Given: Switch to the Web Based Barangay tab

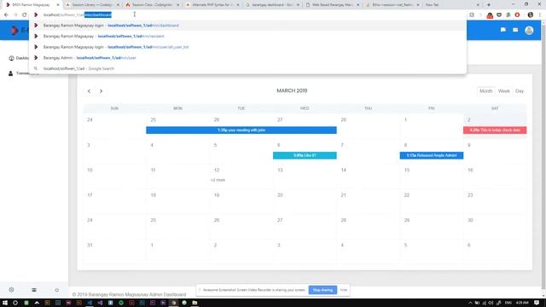Looking at the screenshot, I should [333, 5].
